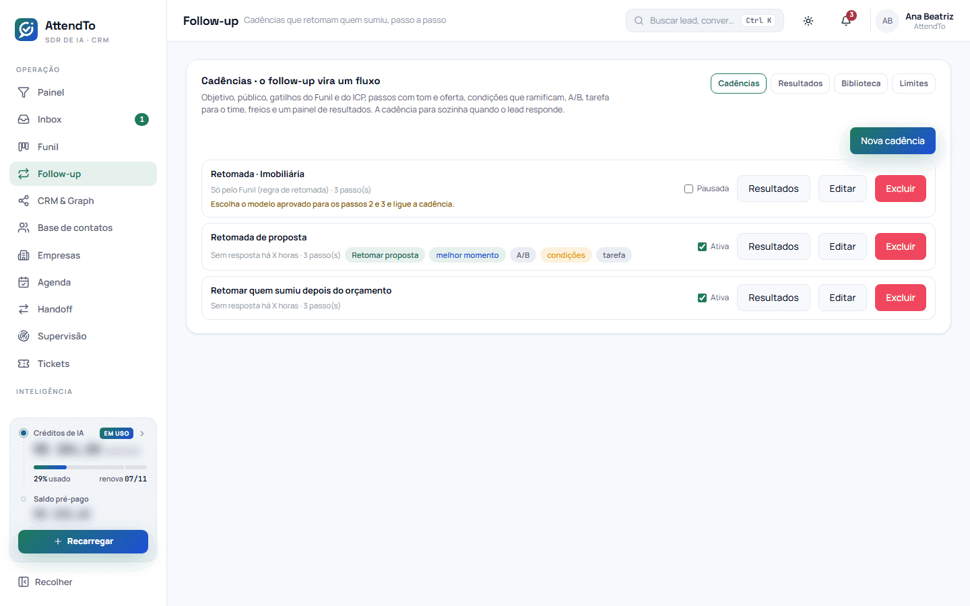Open the Biblioteca tab
Screen dimensions: 970x606
click(861, 83)
